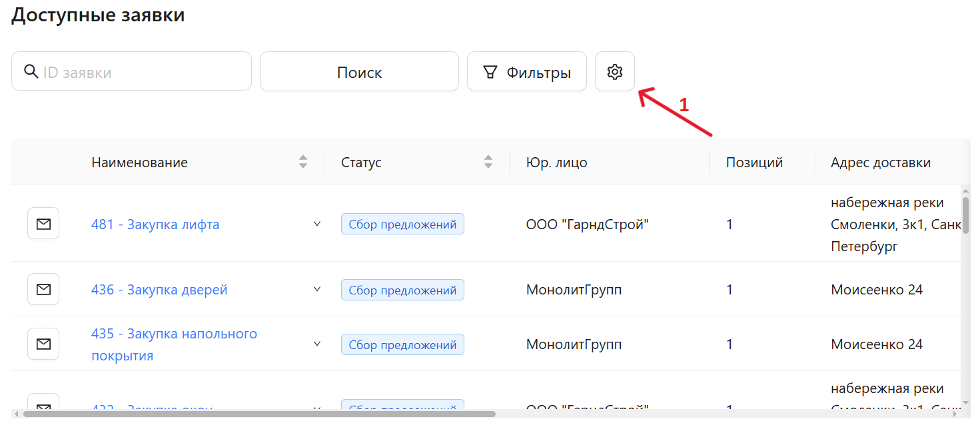Click the Доступные заявки page heading
978x427 pixels.
pyautogui.click(x=98, y=15)
